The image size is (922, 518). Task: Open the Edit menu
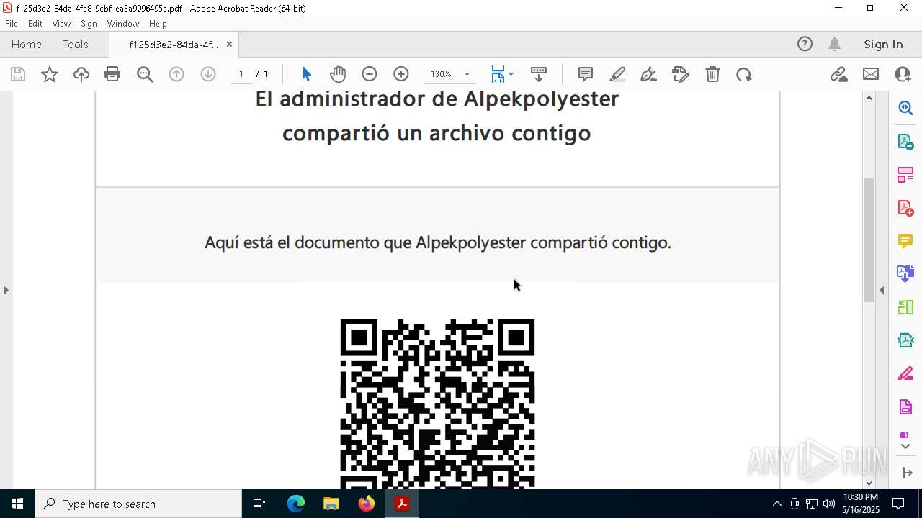[x=35, y=24]
